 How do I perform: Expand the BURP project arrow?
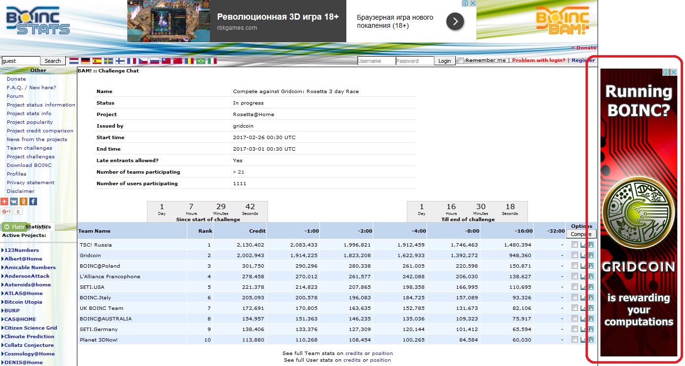pyautogui.click(x=2, y=311)
